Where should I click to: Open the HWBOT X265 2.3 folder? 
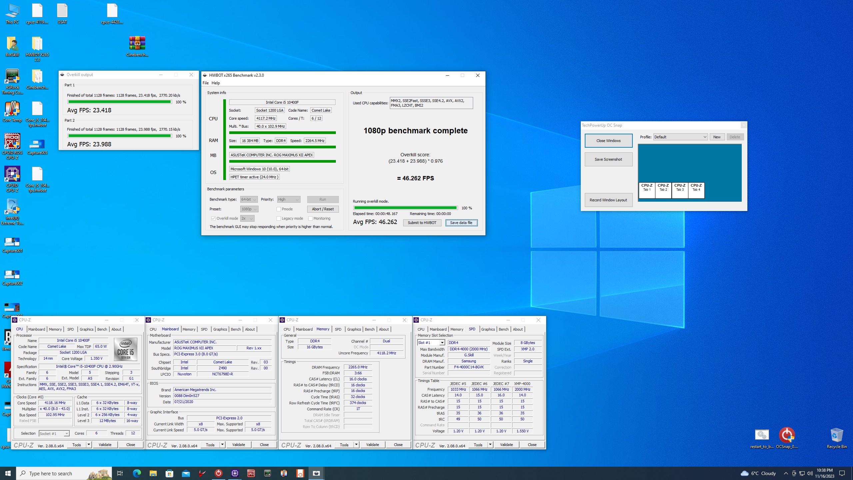(37, 49)
